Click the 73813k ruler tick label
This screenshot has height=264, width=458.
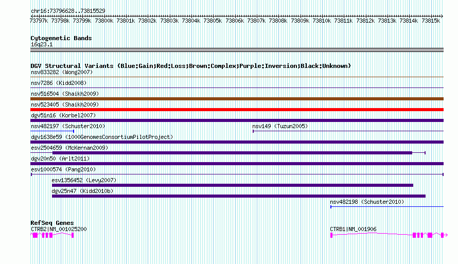387,21
